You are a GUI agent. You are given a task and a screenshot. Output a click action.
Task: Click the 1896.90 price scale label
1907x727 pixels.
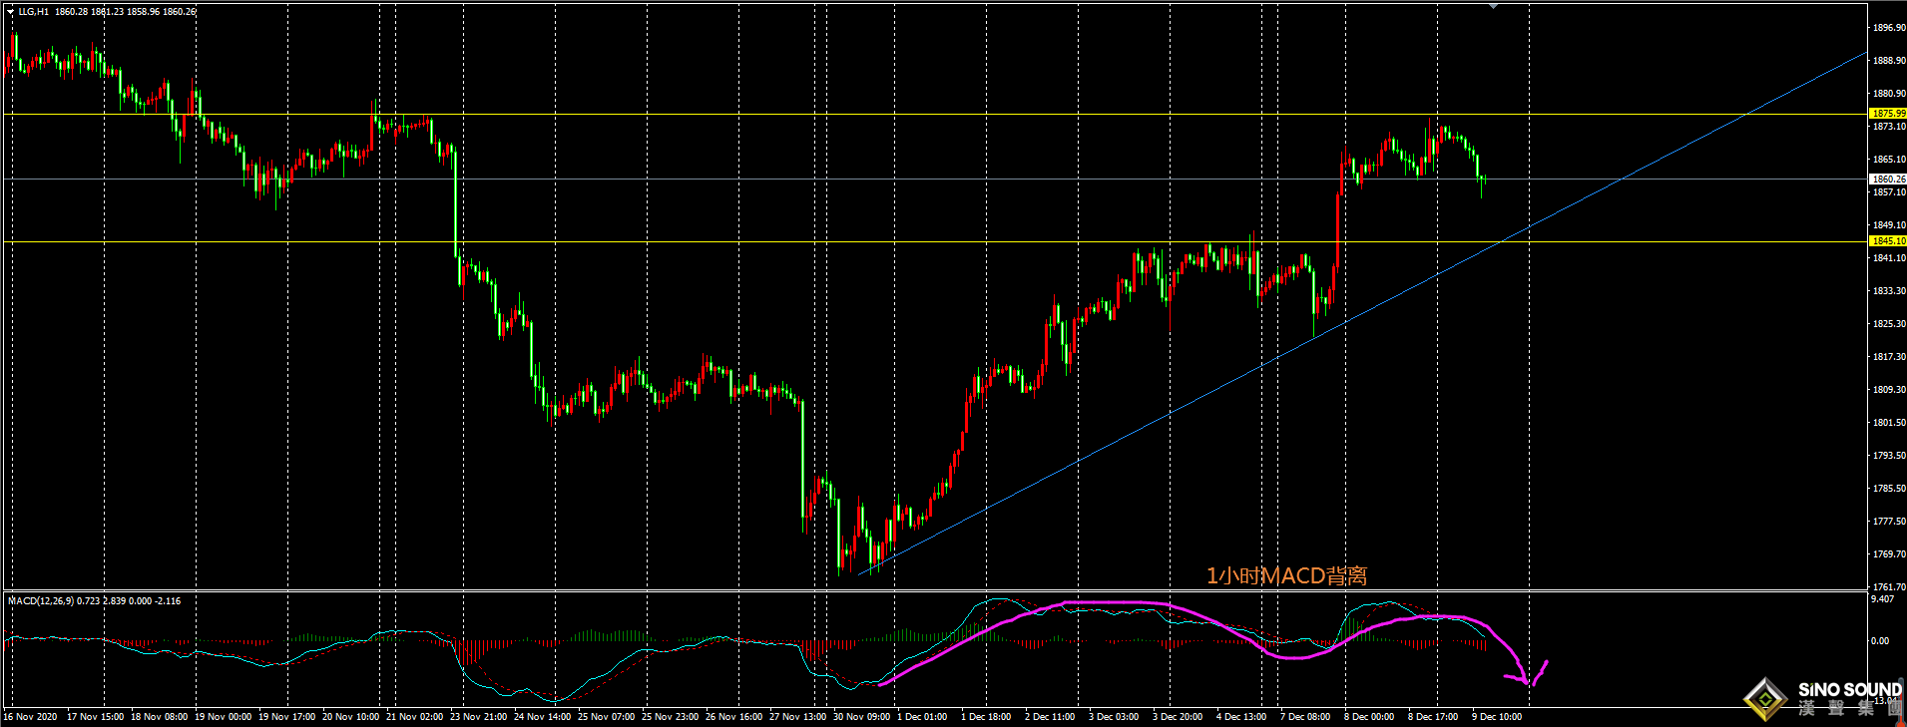point(1888,28)
